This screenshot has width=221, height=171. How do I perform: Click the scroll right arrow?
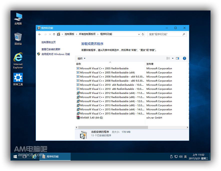pos(187,127)
